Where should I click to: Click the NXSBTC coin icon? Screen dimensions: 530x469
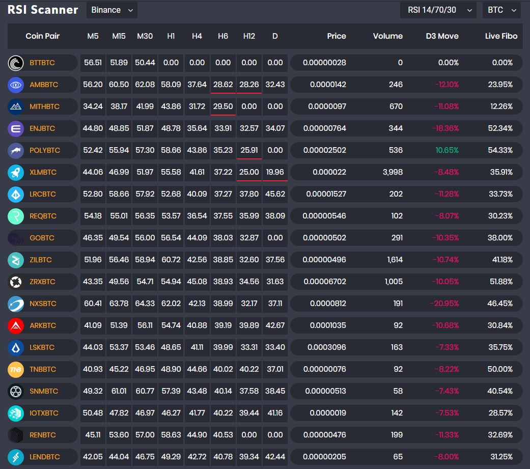16,304
